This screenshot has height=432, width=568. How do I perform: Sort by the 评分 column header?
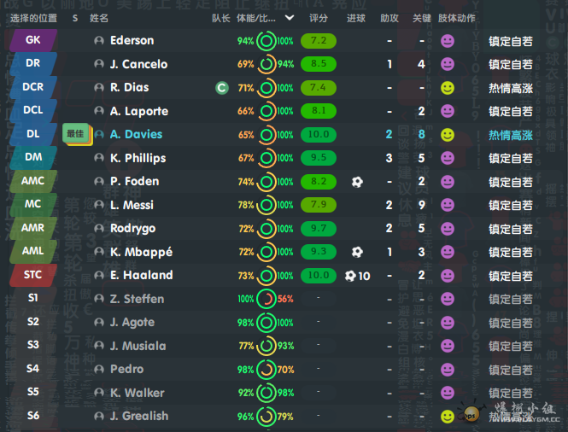(x=318, y=17)
